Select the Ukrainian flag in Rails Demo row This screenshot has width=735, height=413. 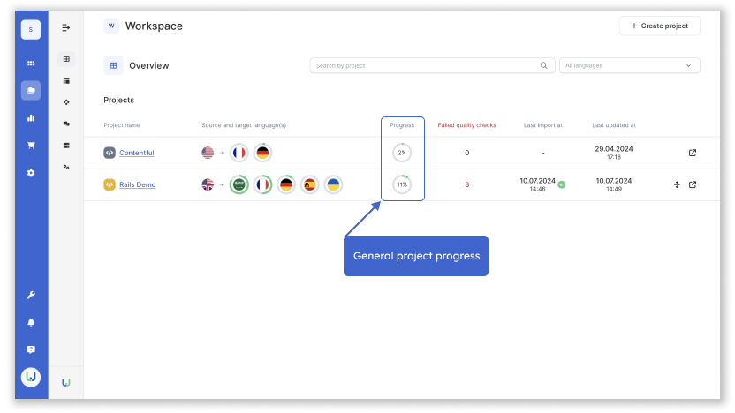point(333,184)
